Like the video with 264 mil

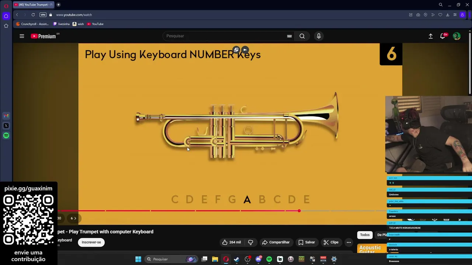pyautogui.click(x=232, y=242)
